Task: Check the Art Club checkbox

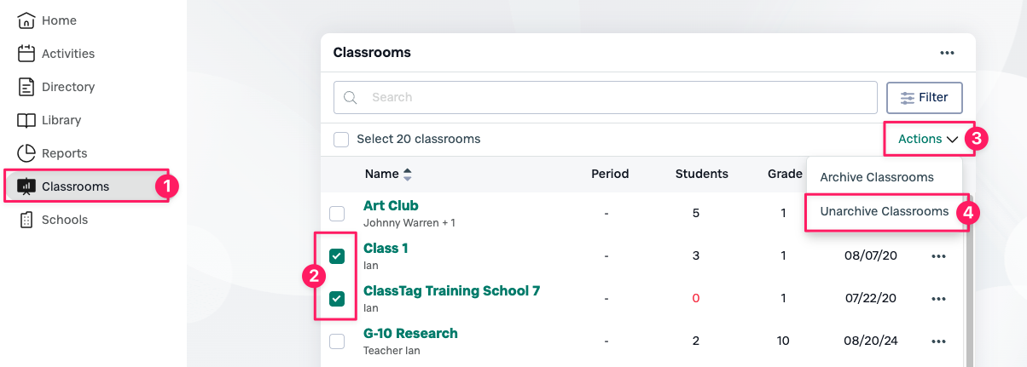Action: pyautogui.click(x=337, y=214)
